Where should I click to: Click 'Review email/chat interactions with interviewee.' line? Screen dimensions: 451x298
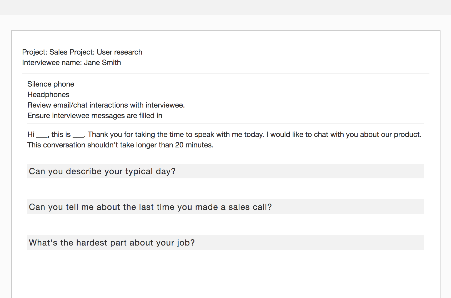(106, 105)
